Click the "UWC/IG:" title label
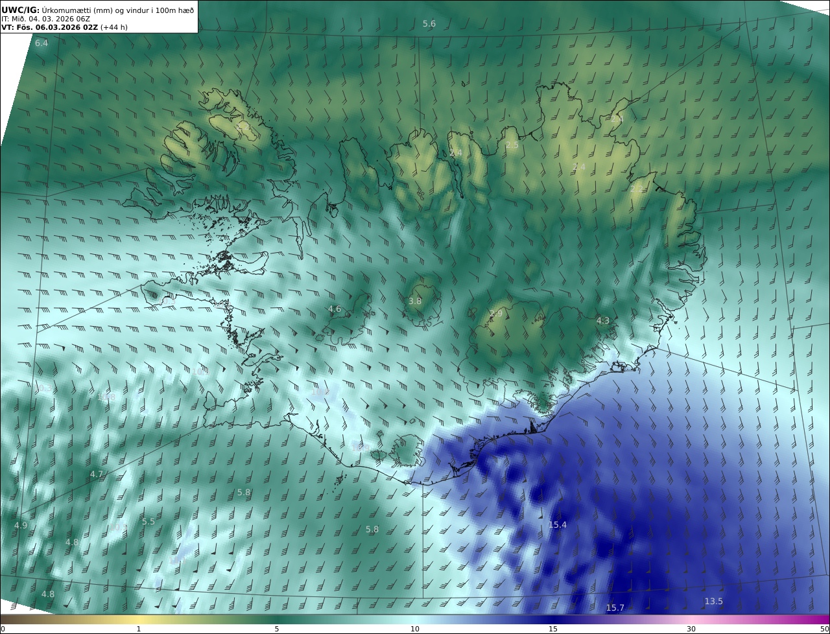 [20, 10]
